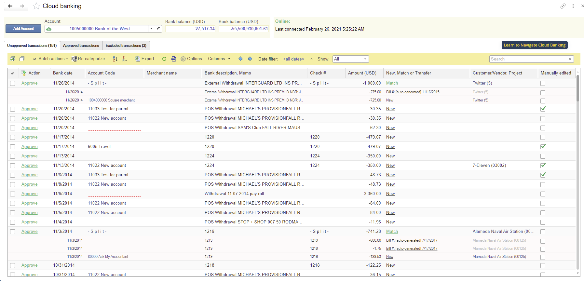
Task: Click the Re-categorize toolbar button
Action: click(x=88, y=59)
